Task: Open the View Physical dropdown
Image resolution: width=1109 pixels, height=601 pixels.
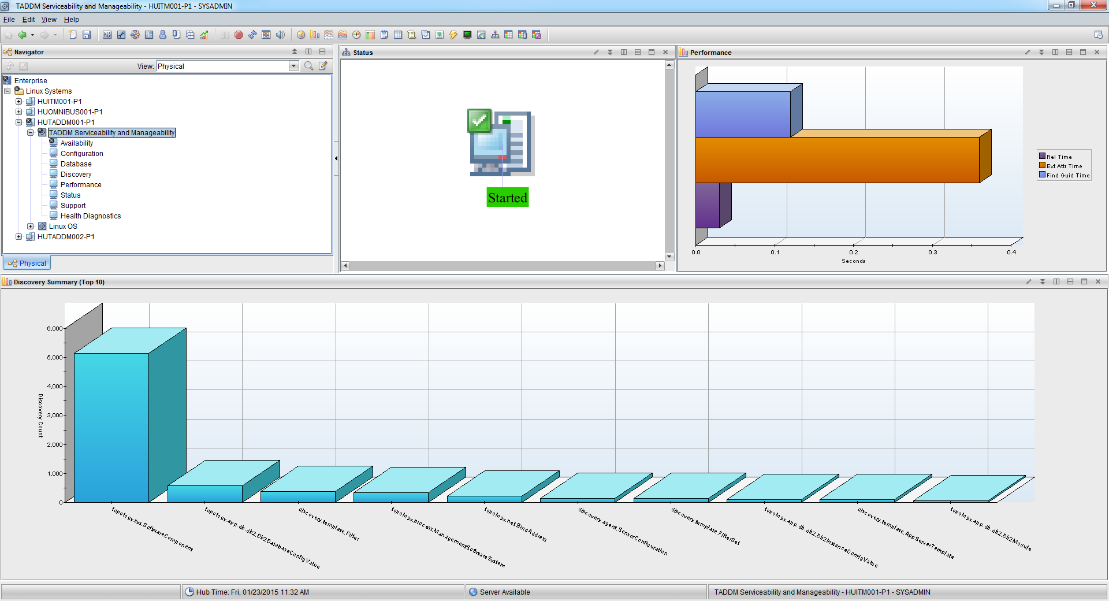Action: pyautogui.click(x=293, y=66)
